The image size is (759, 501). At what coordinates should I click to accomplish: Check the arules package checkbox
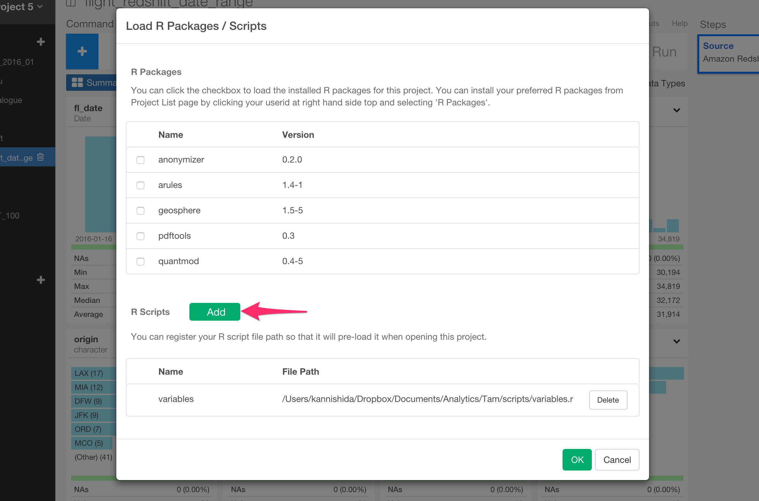click(x=140, y=185)
